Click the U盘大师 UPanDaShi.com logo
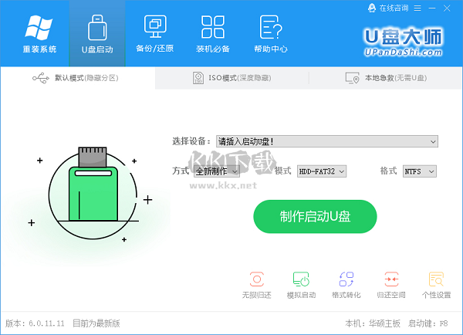The height and width of the screenshot is (335, 463). [x=404, y=42]
